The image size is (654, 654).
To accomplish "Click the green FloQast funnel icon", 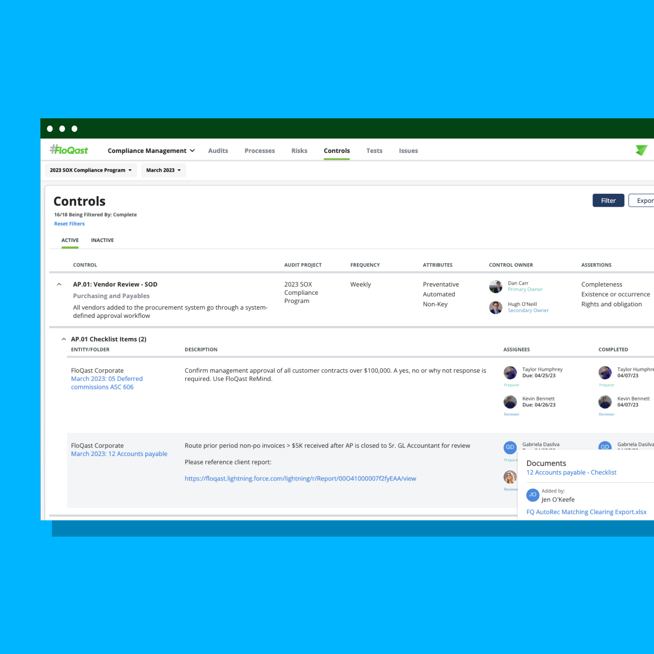I will pyautogui.click(x=641, y=150).
